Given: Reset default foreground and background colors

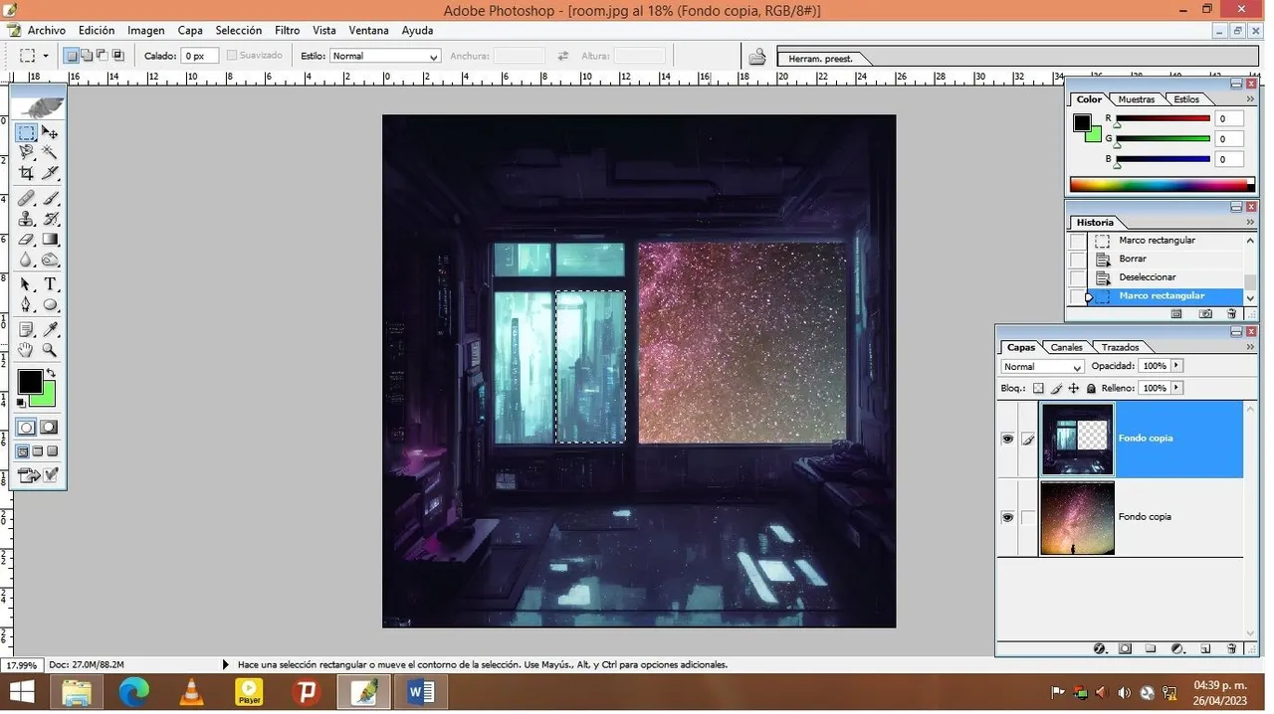Looking at the screenshot, I should [22, 403].
